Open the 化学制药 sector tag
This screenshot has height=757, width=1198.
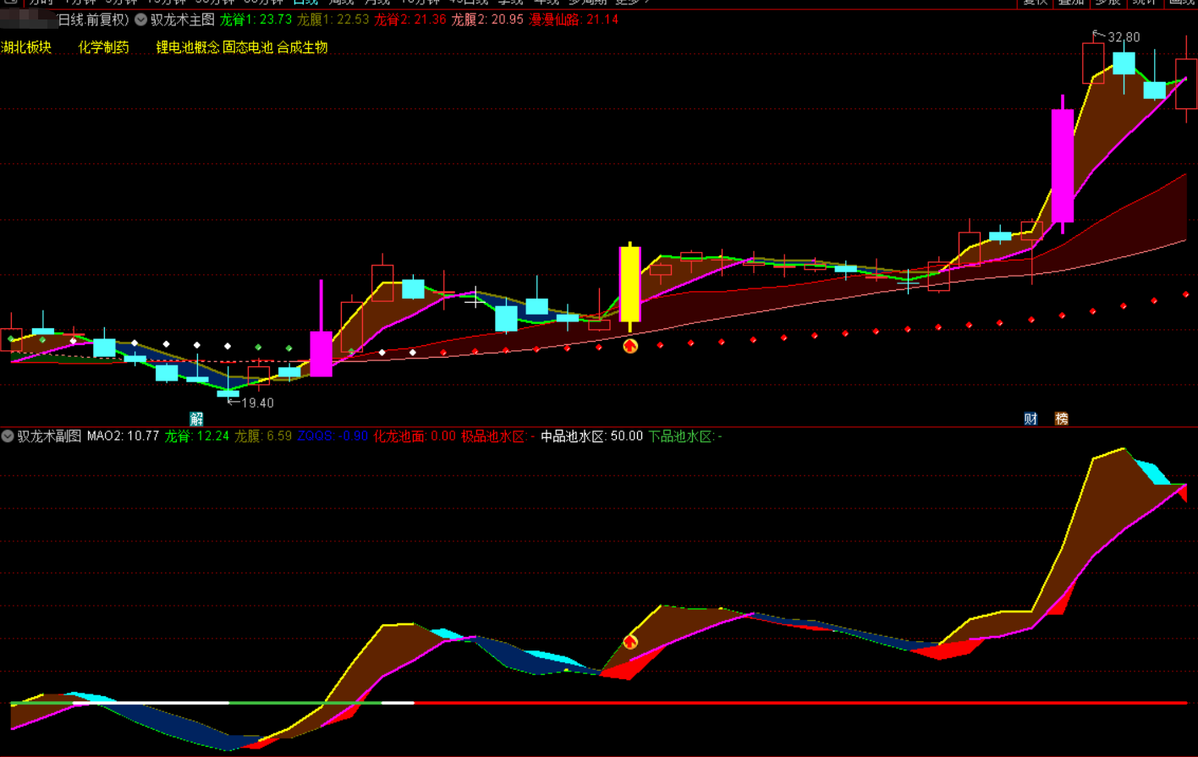pos(103,47)
